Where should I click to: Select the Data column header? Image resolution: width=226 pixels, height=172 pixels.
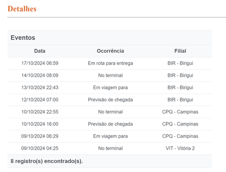tap(40, 51)
